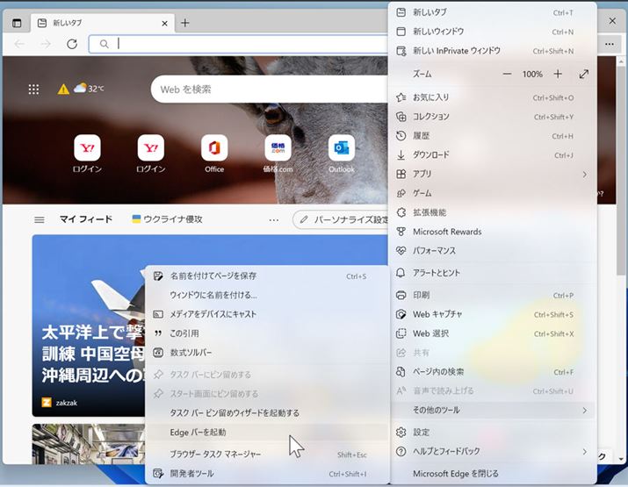The height and width of the screenshot is (487, 628).
Task: Select Edge バーを起動 menu item
Action: 198,432
